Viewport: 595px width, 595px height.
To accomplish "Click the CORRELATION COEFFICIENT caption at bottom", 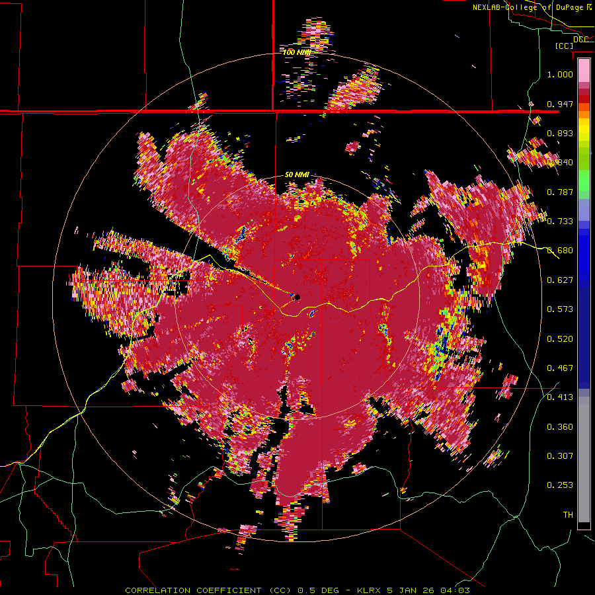I will tap(297, 590).
